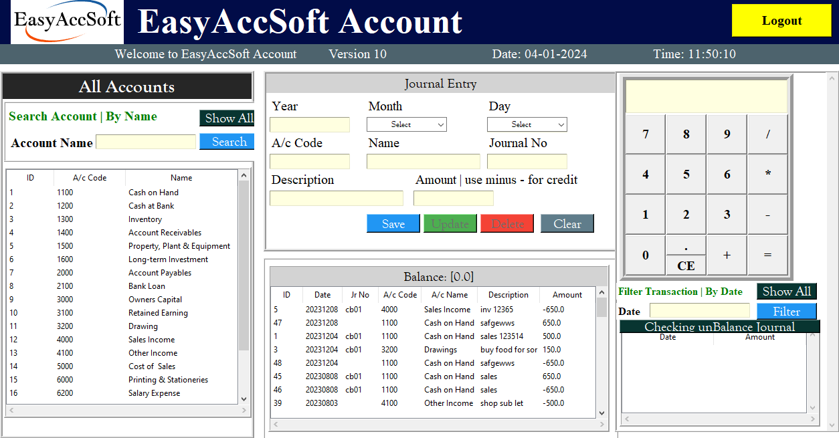The width and height of the screenshot is (839, 438).
Task: Select the Account Payables account row
Action: tap(122, 273)
